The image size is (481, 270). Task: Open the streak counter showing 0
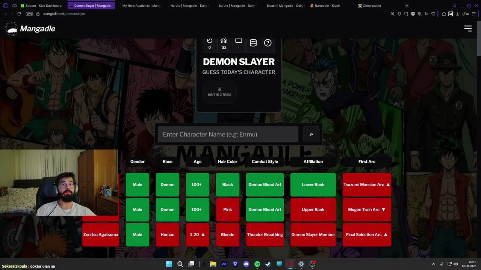(210, 43)
